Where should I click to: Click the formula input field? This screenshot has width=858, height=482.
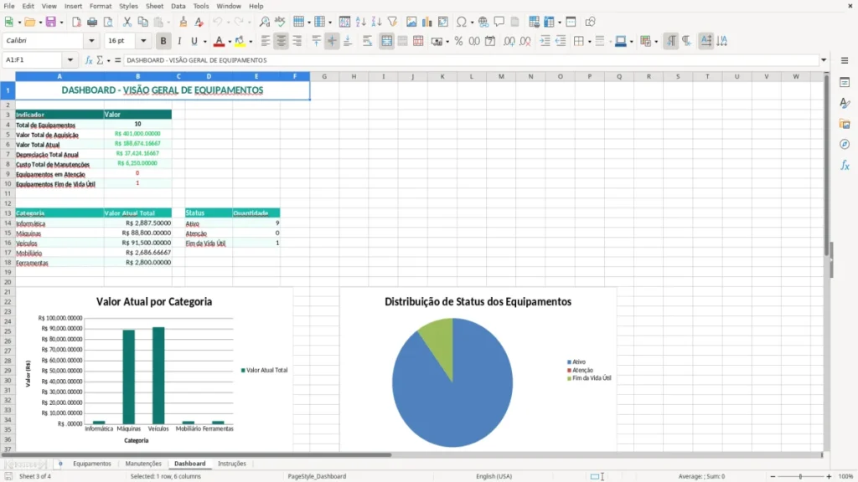point(469,60)
